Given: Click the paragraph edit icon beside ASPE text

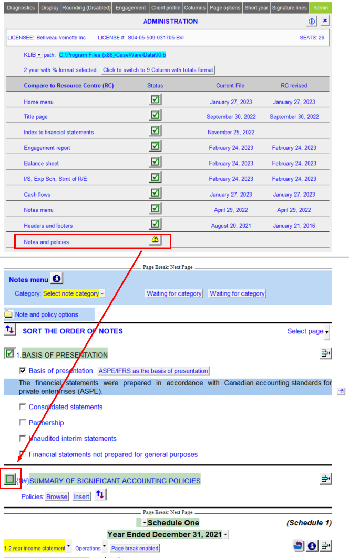Looking at the screenshot, I should click(341, 391).
